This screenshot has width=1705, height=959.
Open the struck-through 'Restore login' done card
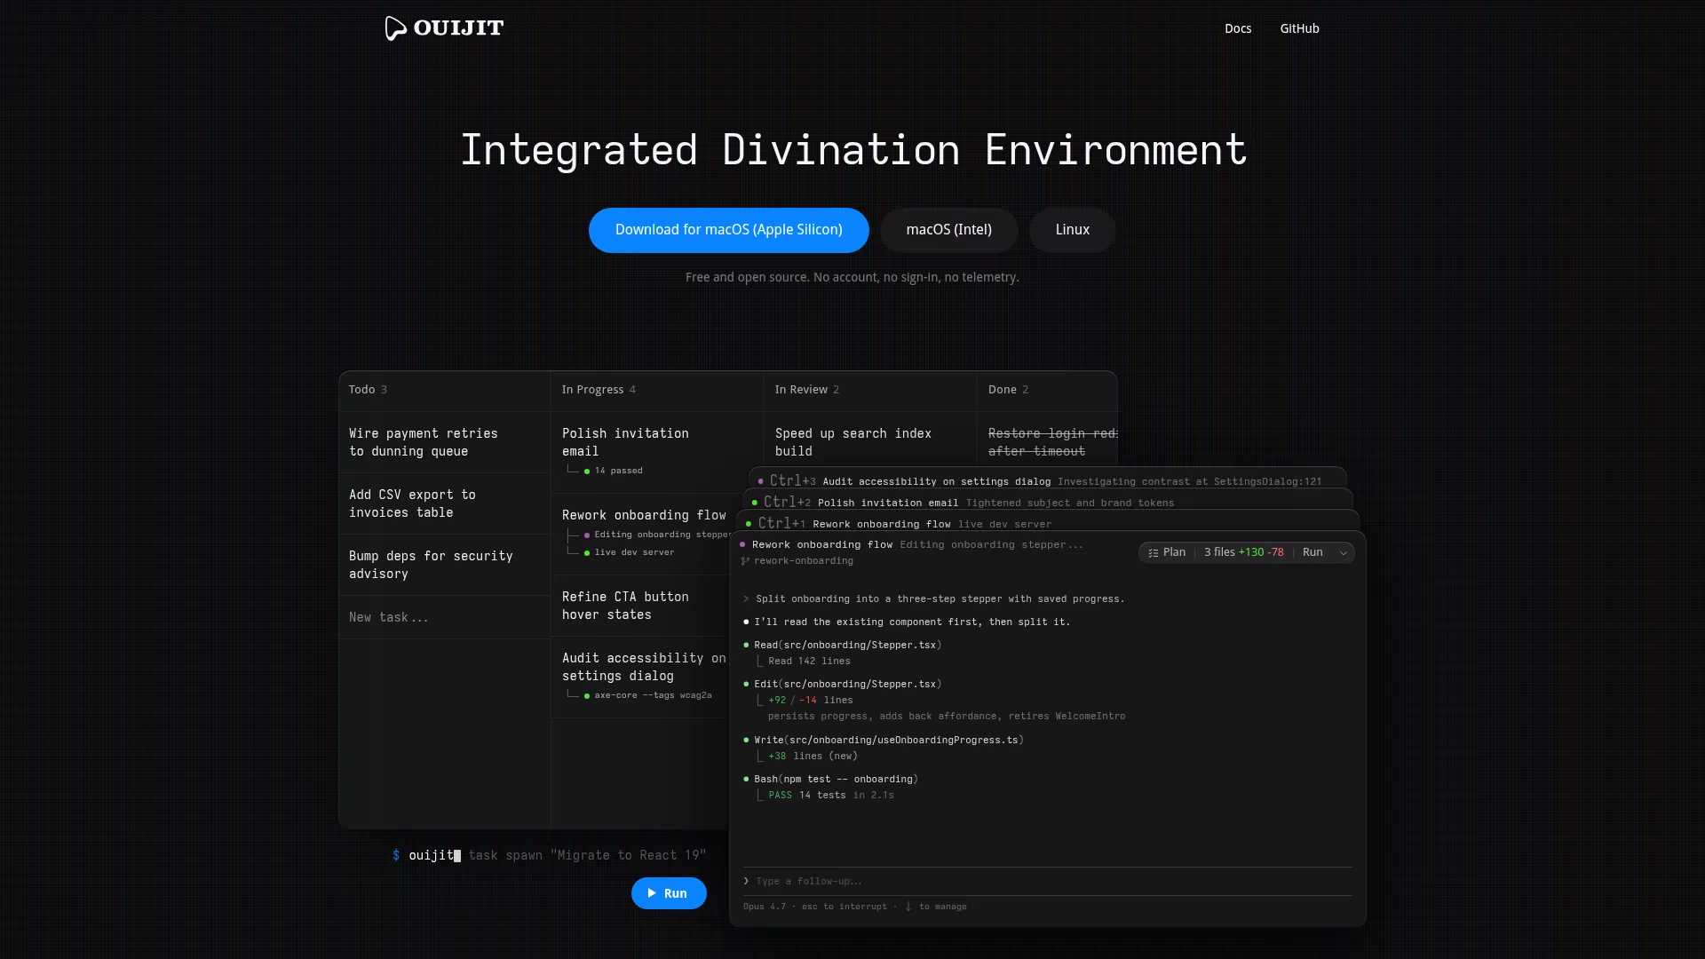[1048, 442]
